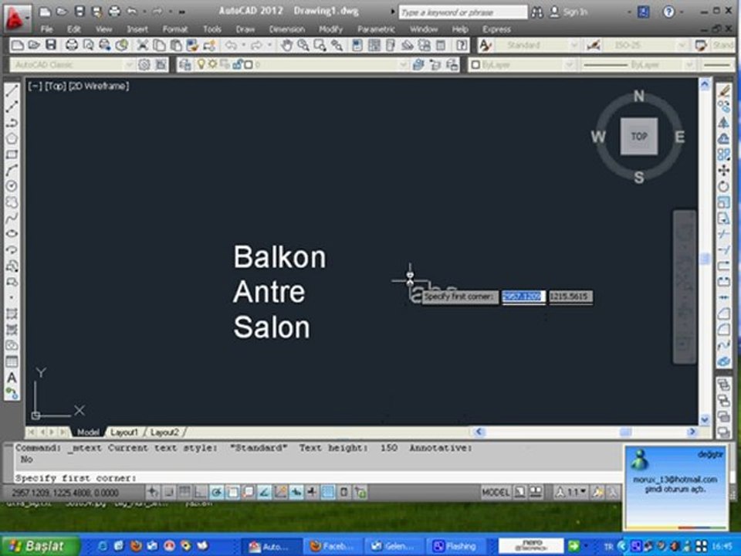Pick the Rotate modify tool

tap(723, 186)
